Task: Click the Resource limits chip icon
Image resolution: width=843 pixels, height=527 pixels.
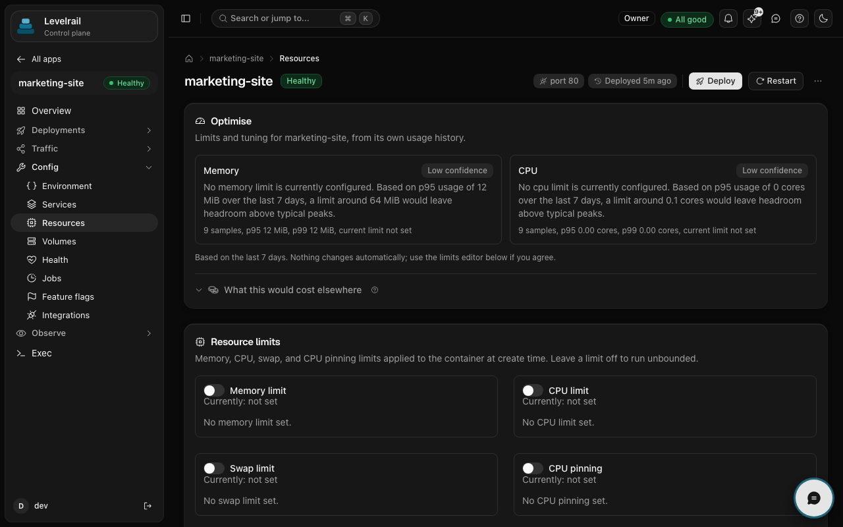Action: 200,342
